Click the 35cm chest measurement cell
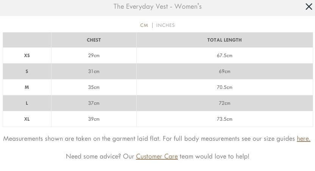The width and height of the screenshot is (315, 171). [94, 87]
